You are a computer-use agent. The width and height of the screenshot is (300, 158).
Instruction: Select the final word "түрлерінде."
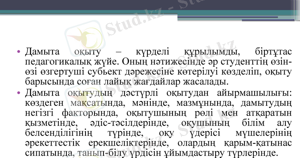point(252,153)
